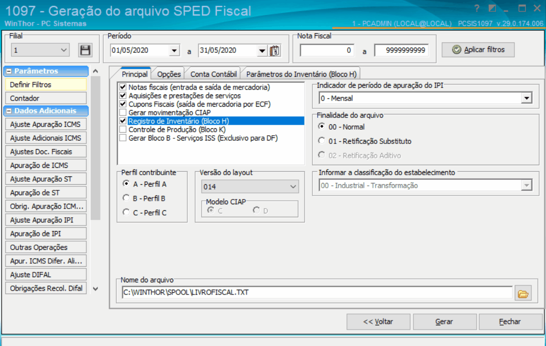
Task: Toggle Notas fiscais entrada e saída checkbox
Action: tap(122, 87)
